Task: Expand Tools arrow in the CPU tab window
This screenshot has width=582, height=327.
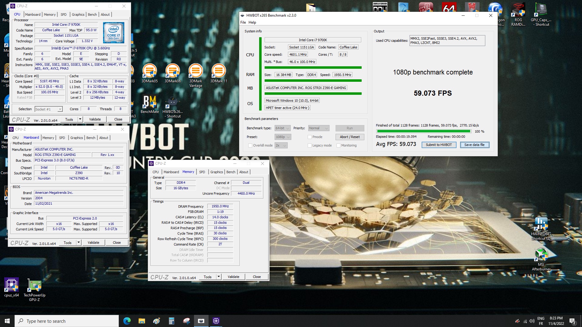Action: click(x=80, y=119)
